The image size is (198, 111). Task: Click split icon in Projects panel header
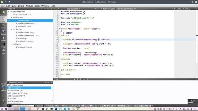pos(48,9)
